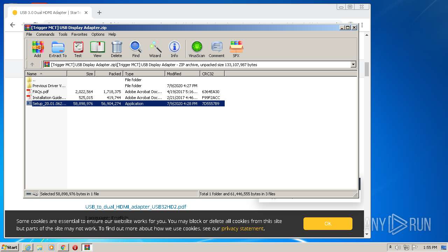Open the Options menu

pos(98,34)
